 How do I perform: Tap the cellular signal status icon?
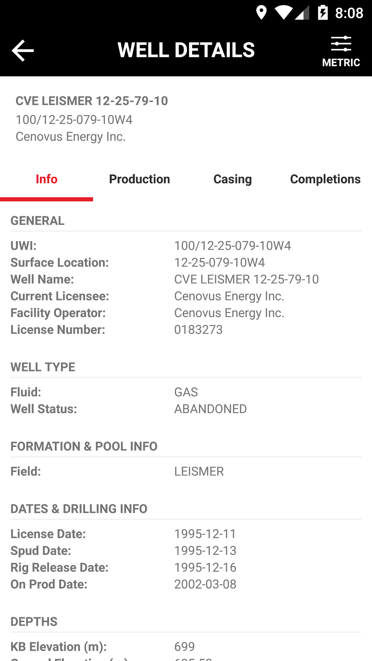tap(302, 13)
